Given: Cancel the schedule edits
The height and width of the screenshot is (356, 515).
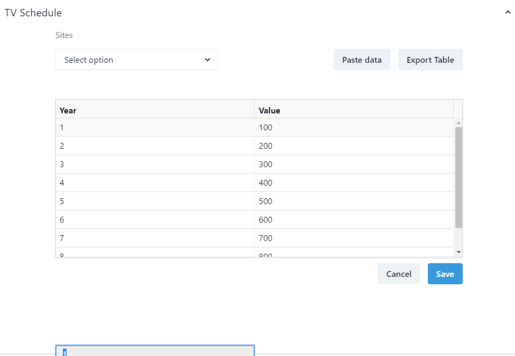Looking at the screenshot, I should (398, 274).
